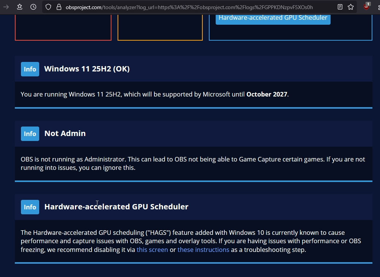Focus the obsproject.com URL address field
380x277 pixels.
[x=190, y=7]
